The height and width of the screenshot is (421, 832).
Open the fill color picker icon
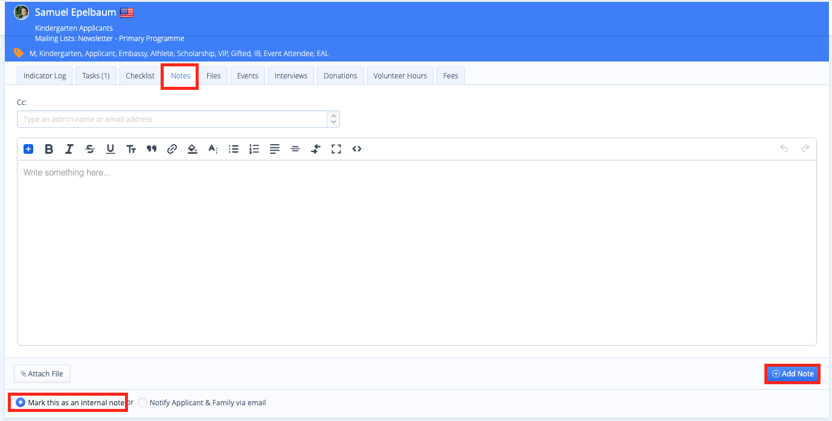193,149
